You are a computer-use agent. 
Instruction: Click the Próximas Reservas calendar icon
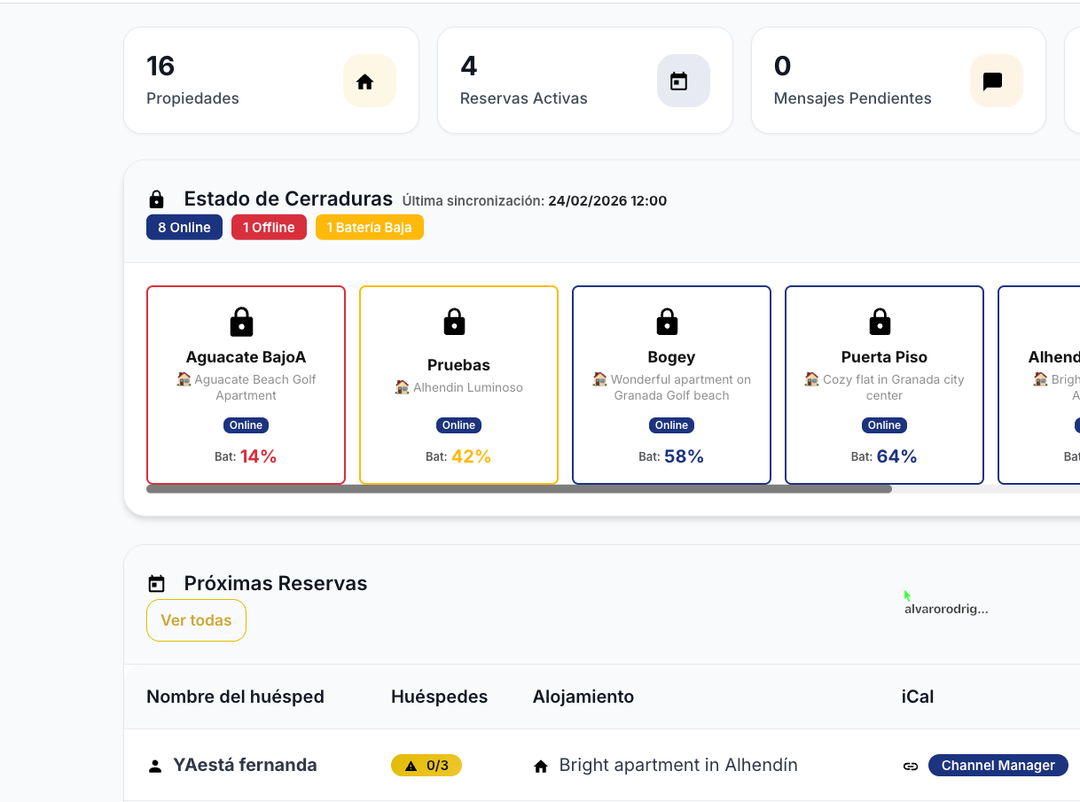coord(157,583)
